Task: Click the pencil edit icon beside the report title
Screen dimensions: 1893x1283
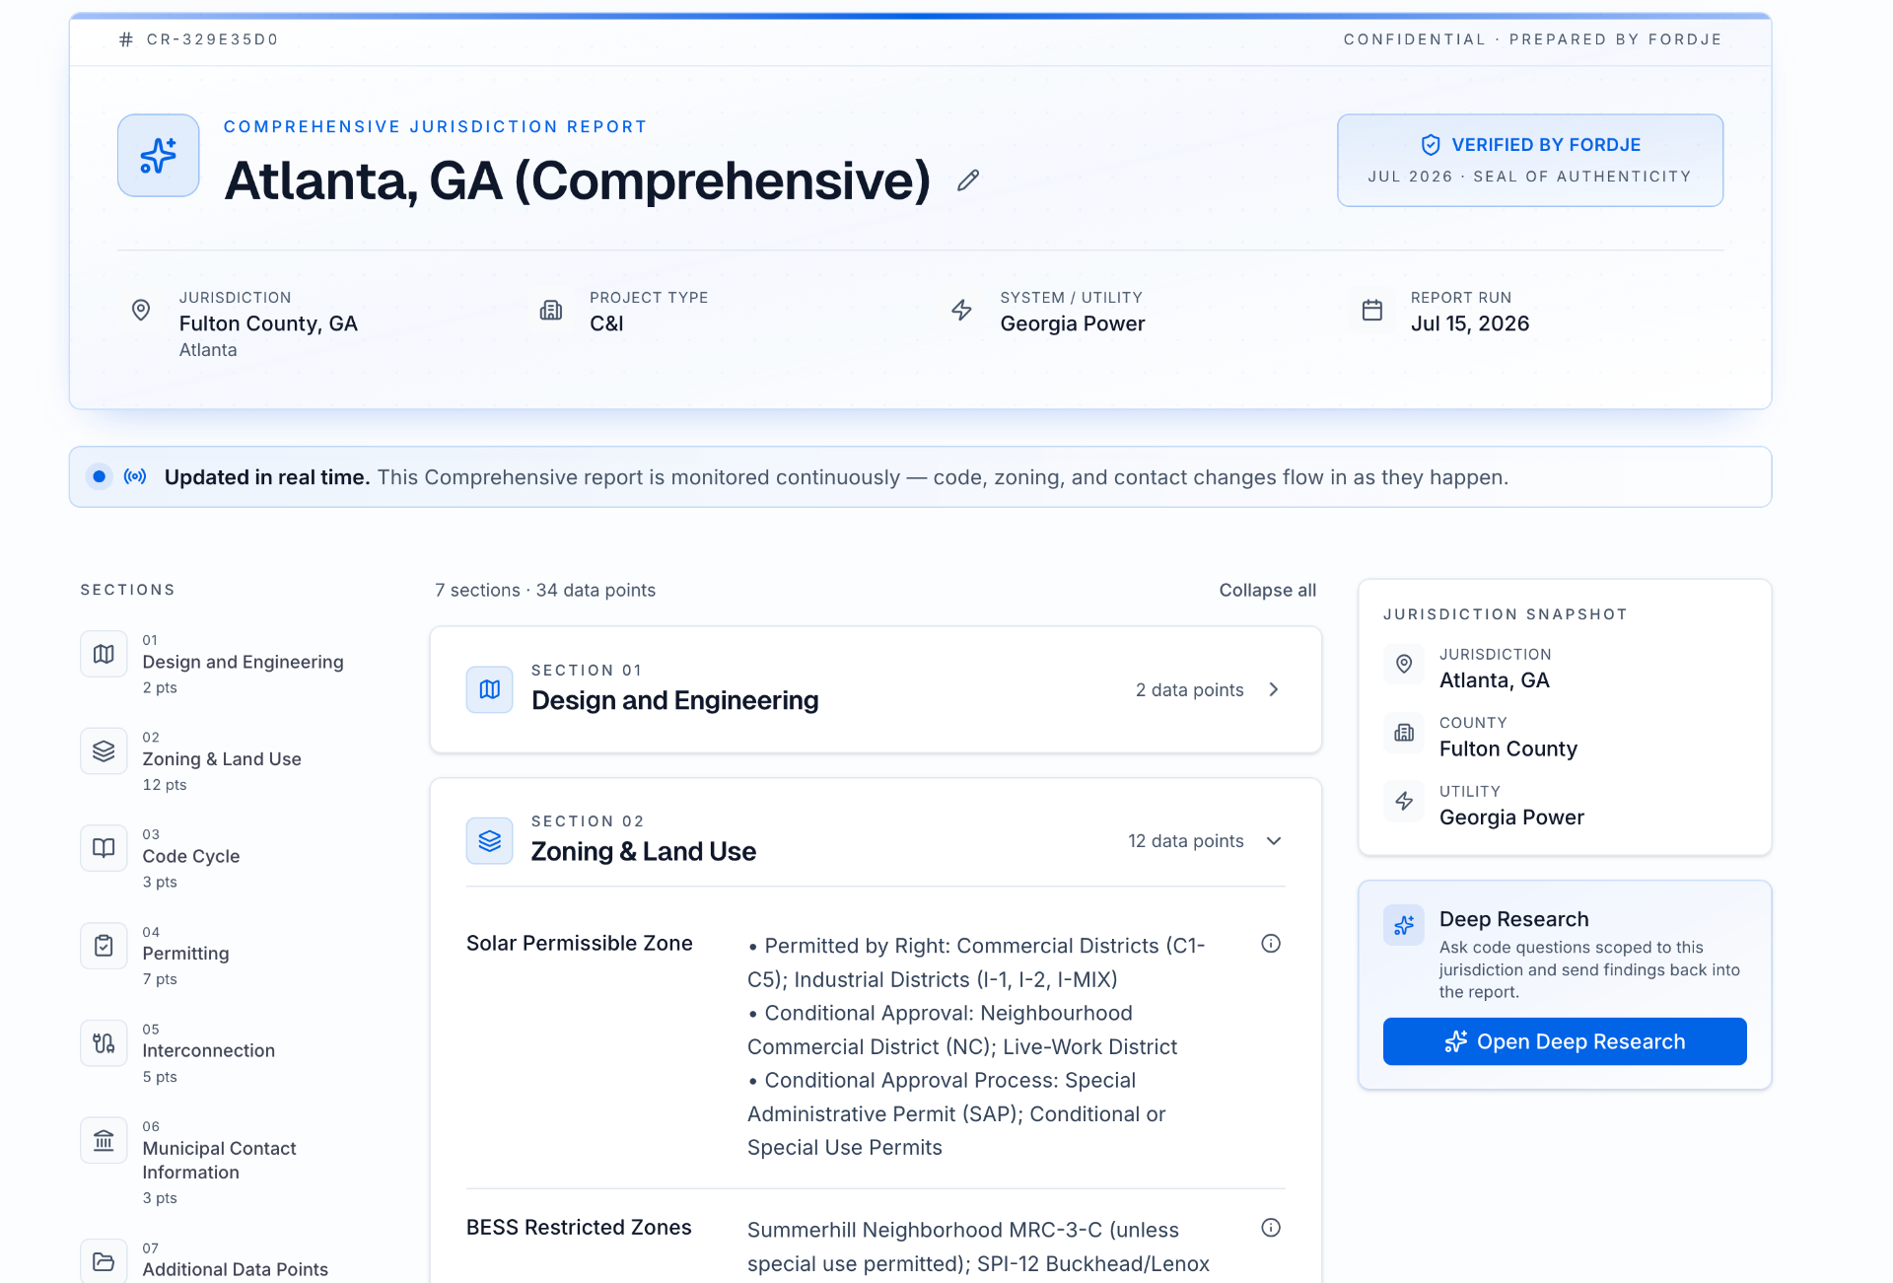Action: coord(968,180)
